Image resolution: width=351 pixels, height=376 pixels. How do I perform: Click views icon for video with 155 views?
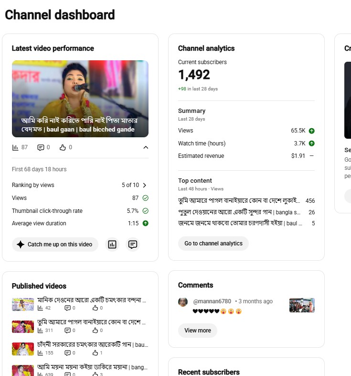[40, 353]
